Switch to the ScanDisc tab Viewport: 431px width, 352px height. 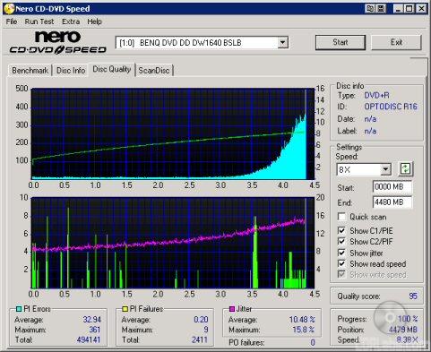(154, 71)
